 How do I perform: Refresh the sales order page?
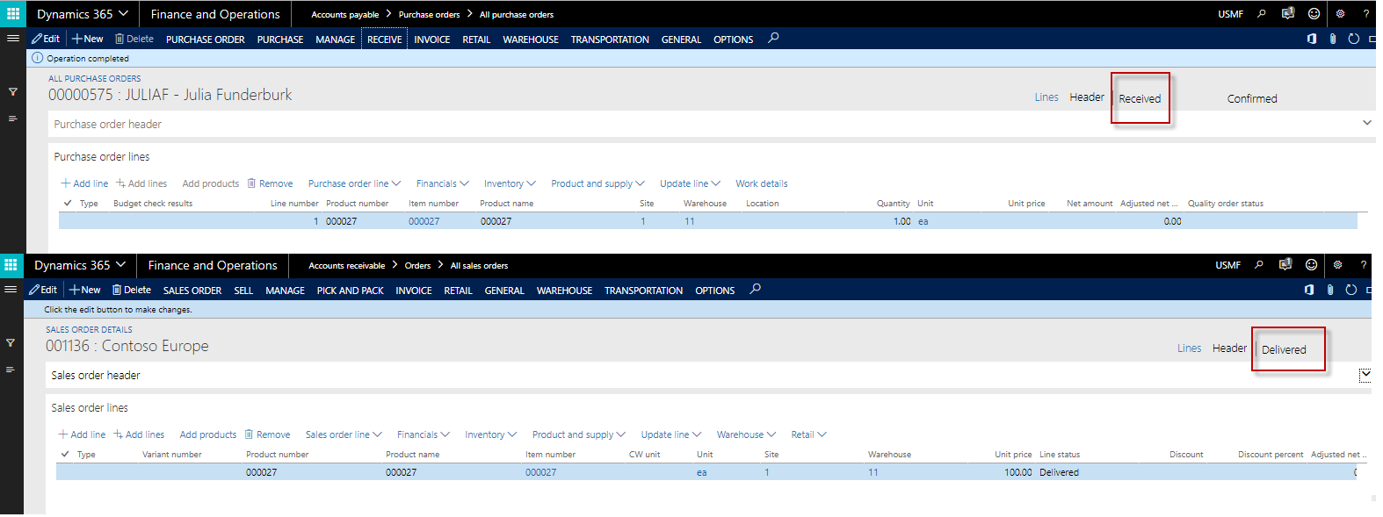pos(1351,290)
